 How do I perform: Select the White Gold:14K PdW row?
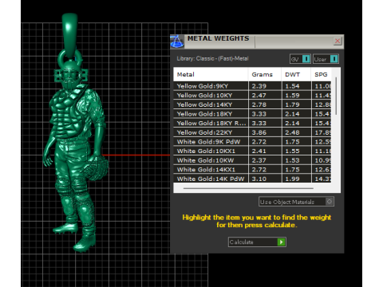coord(252,179)
